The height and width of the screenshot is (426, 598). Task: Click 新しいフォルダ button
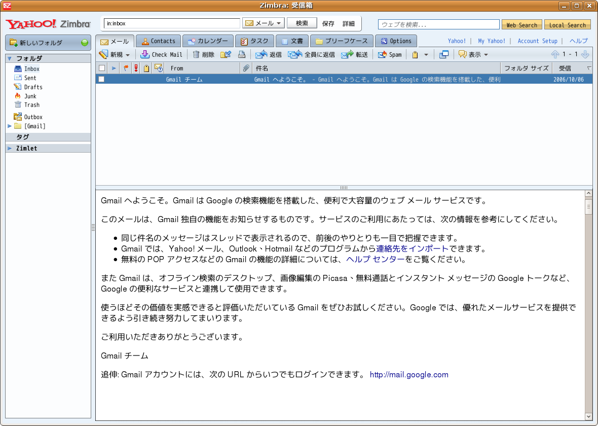pyautogui.click(x=48, y=43)
